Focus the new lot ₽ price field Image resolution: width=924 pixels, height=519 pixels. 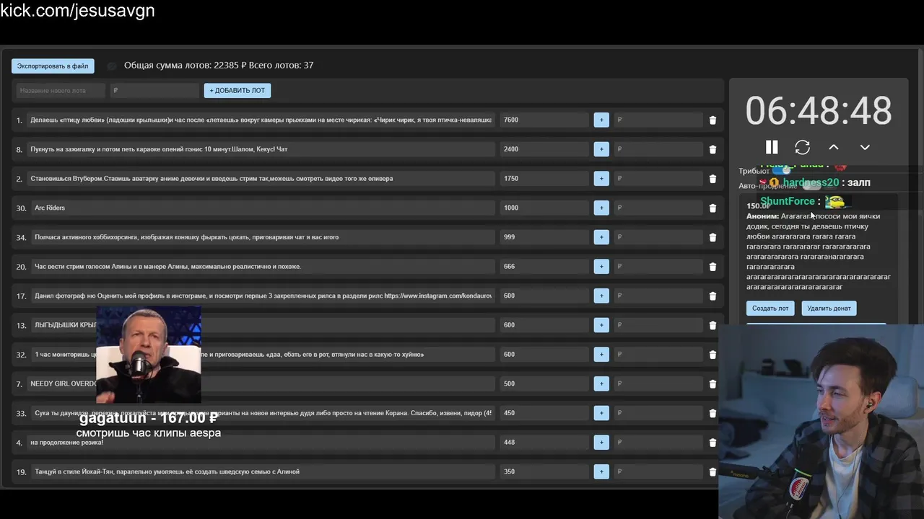coord(154,91)
